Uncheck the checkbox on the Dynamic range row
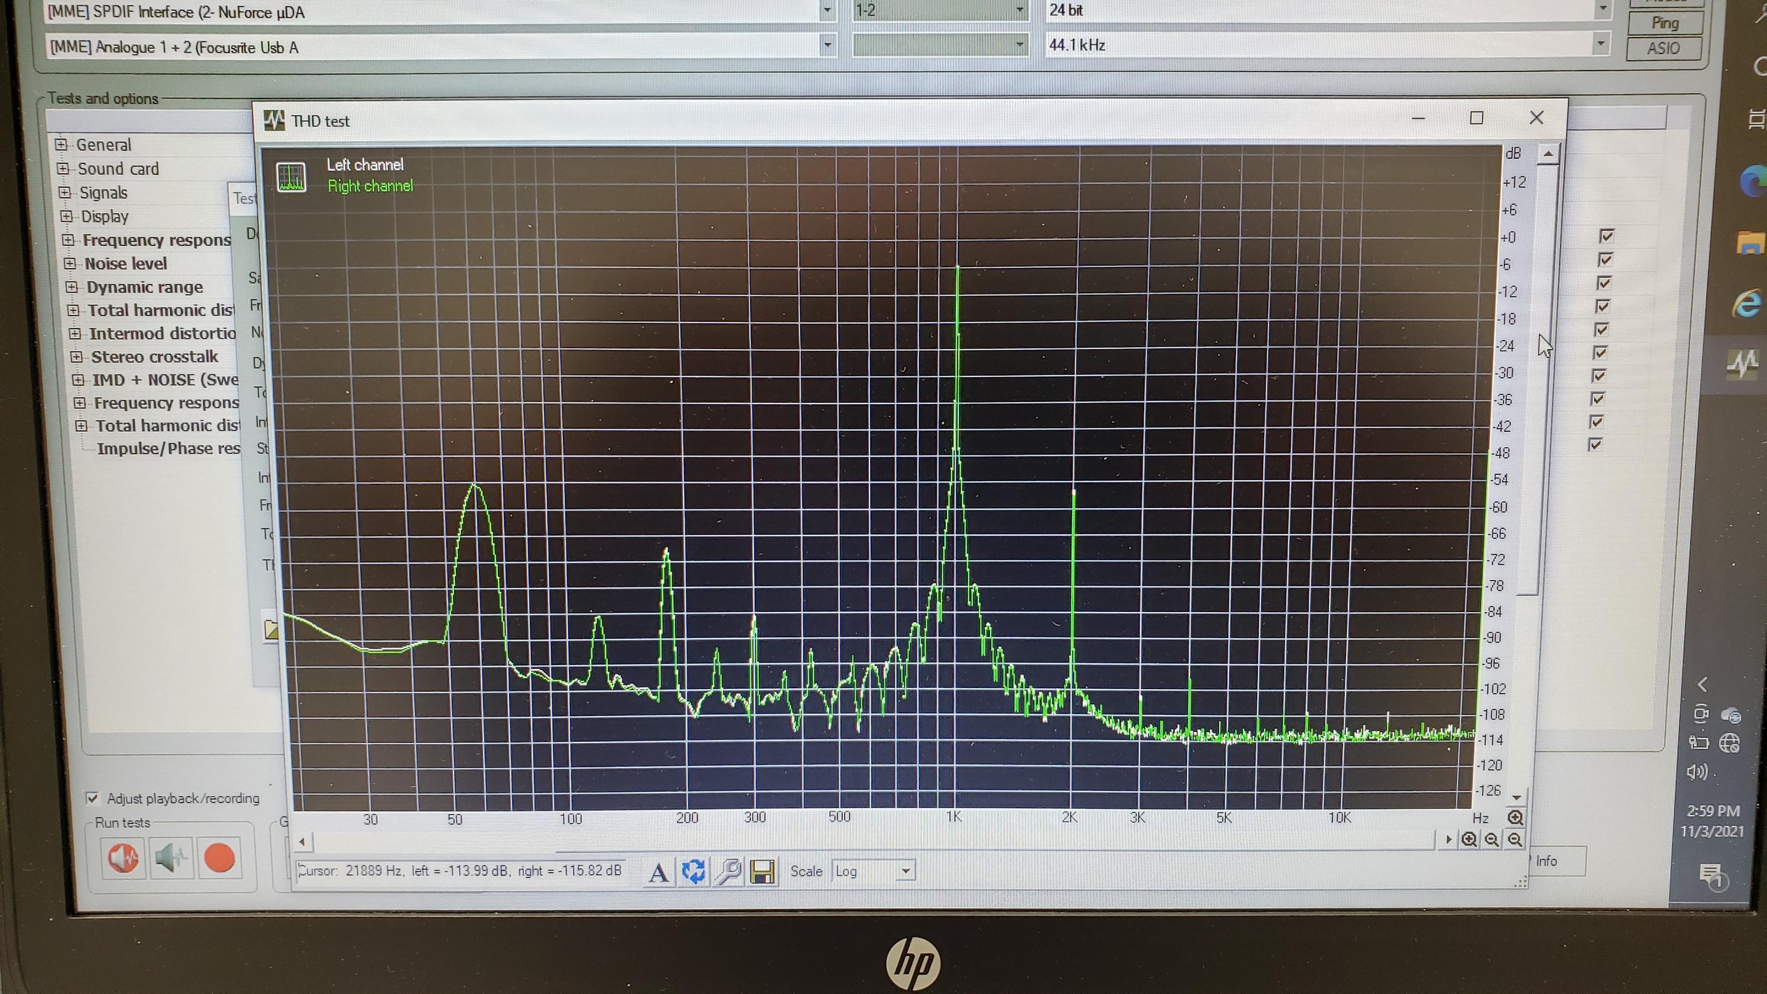Screen dimensions: 1767x994 point(1603,283)
